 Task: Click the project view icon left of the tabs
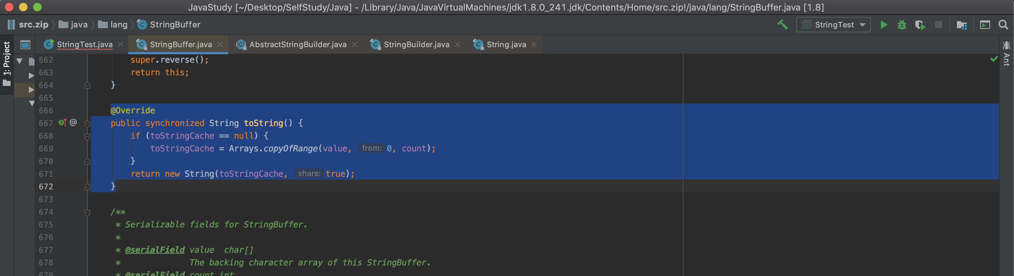coord(25,45)
